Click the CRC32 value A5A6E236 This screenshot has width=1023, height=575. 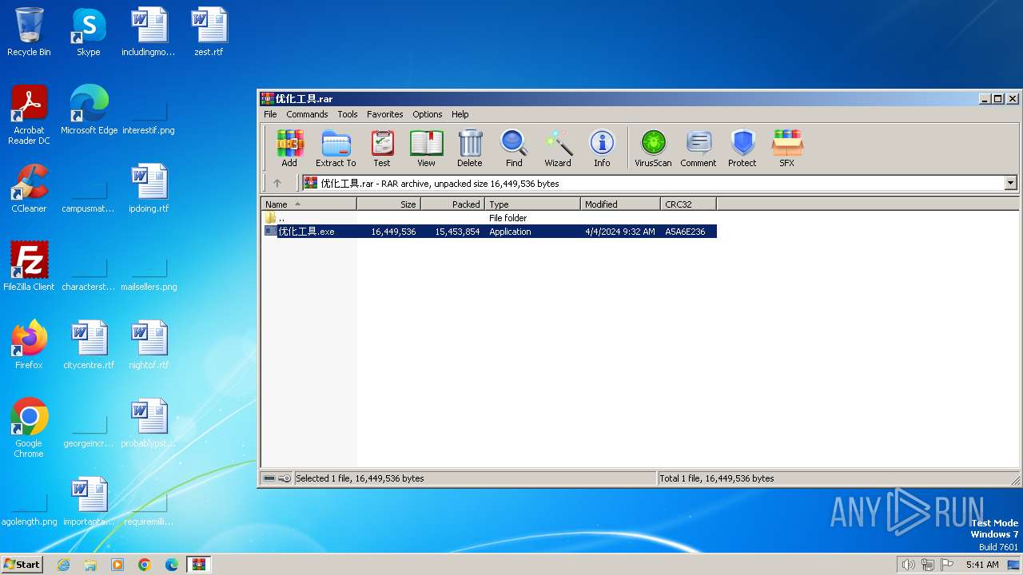point(685,232)
